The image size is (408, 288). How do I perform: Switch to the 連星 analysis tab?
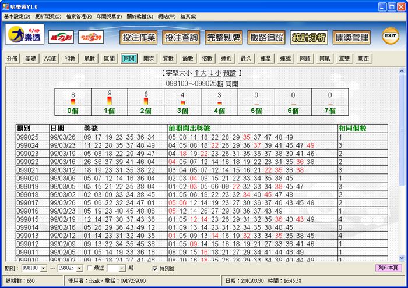tap(266, 58)
